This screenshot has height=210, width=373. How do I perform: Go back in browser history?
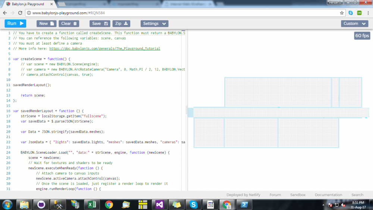5,13
